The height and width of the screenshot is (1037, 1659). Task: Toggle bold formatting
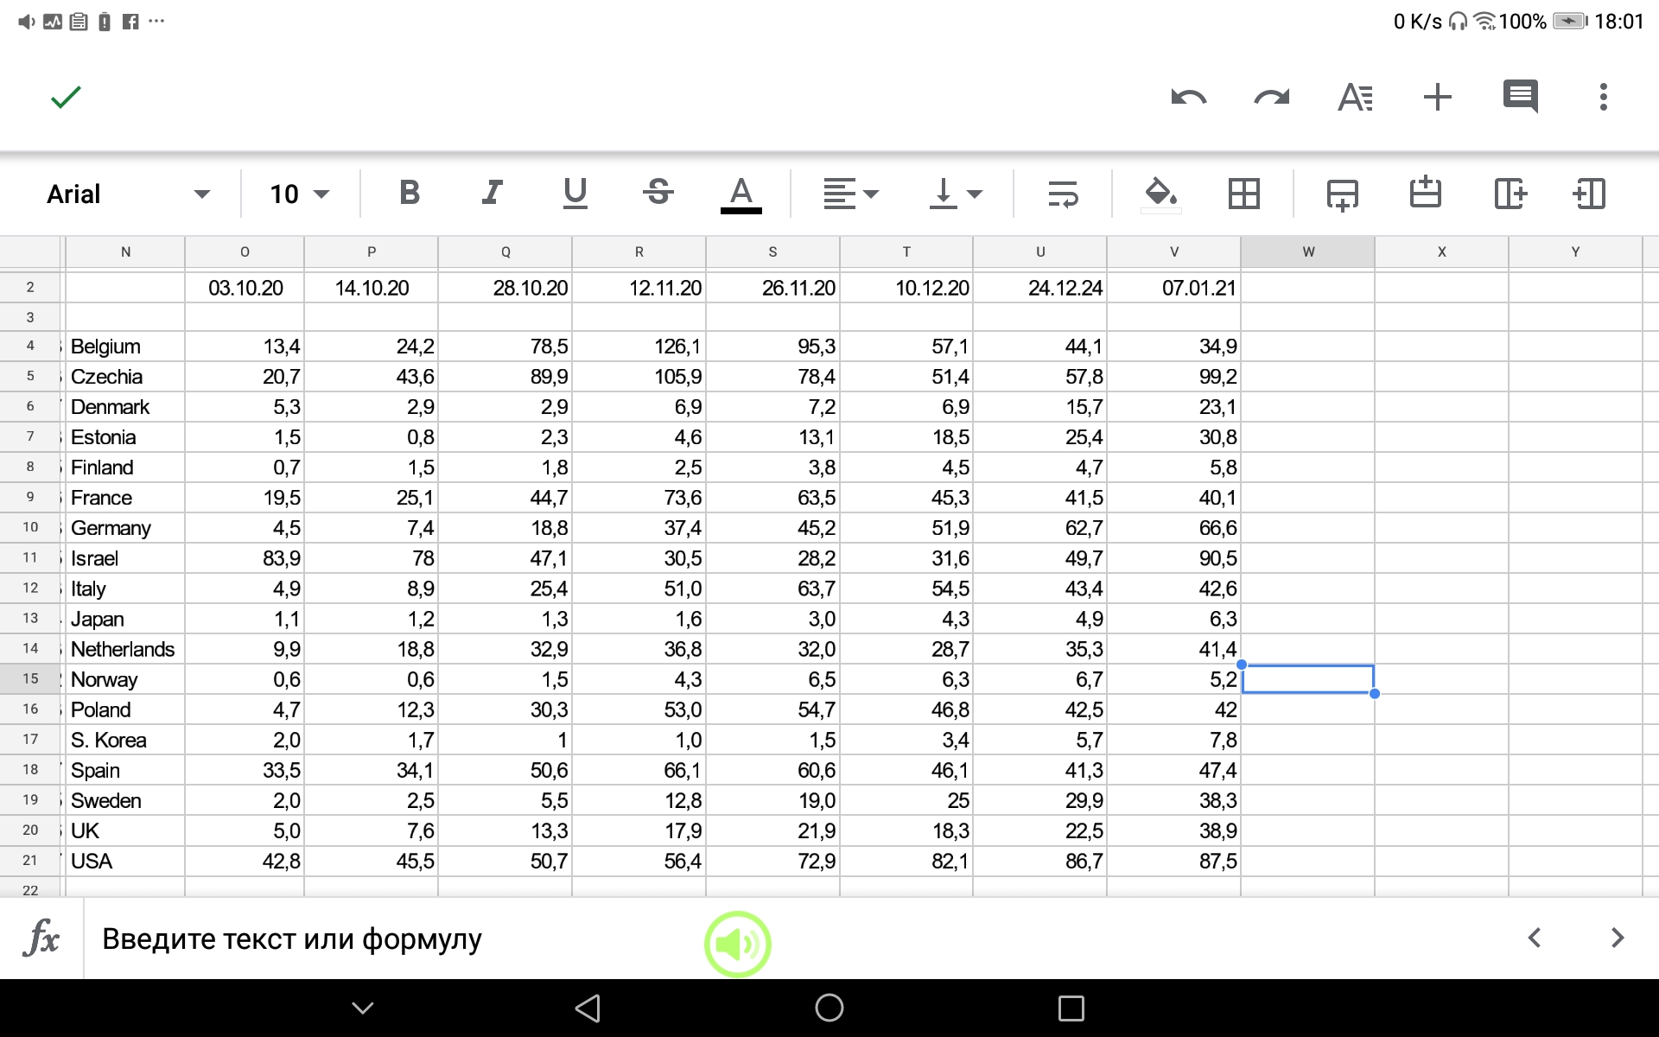[410, 193]
